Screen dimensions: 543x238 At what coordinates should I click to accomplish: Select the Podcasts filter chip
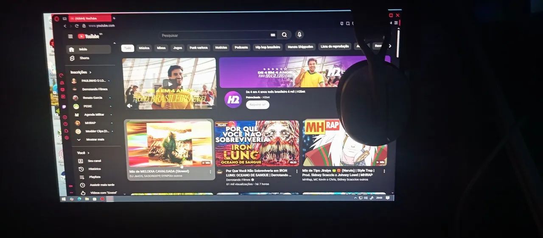pos(241,47)
